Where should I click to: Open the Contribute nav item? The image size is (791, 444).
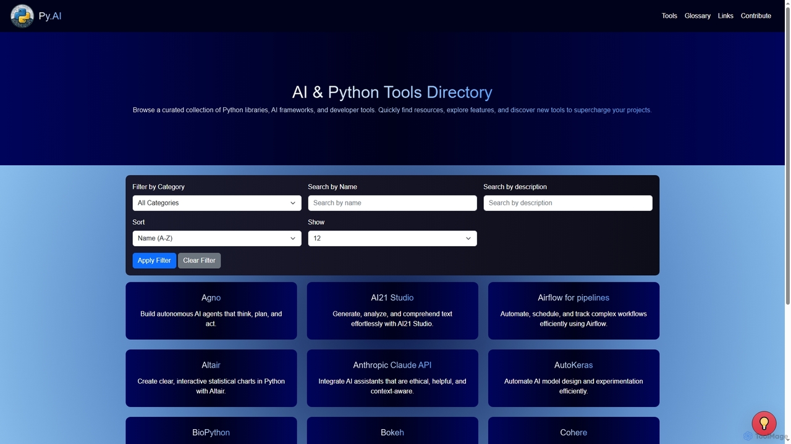(756, 16)
